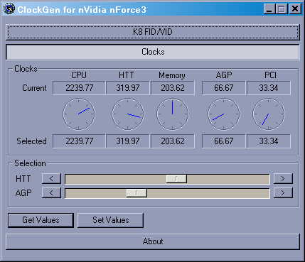Select the Current AGP value 66.67
The width and height of the screenshot is (305, 262).
tap(224, 88)
